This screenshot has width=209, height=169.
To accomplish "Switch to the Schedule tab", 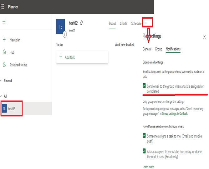I will pyautogui.click(x=136, y=23).
